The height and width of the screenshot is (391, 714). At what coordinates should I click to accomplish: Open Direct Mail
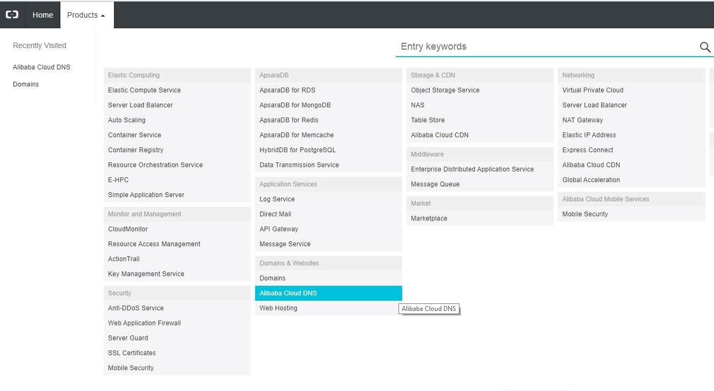328,214
